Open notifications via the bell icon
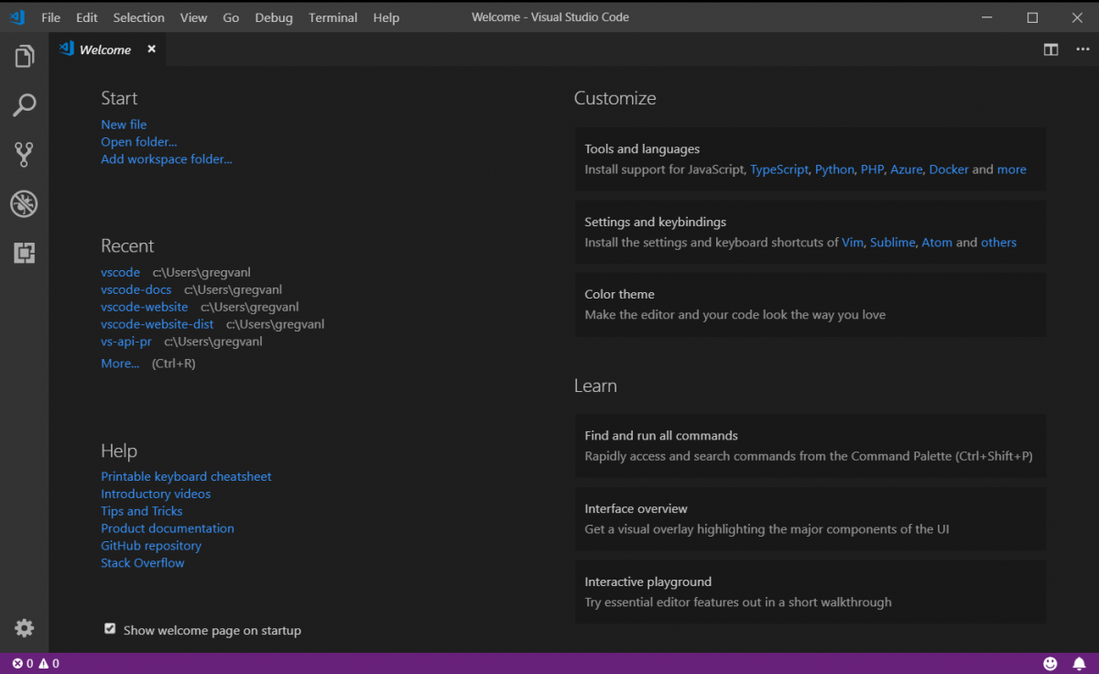 tap(1079, 663)
